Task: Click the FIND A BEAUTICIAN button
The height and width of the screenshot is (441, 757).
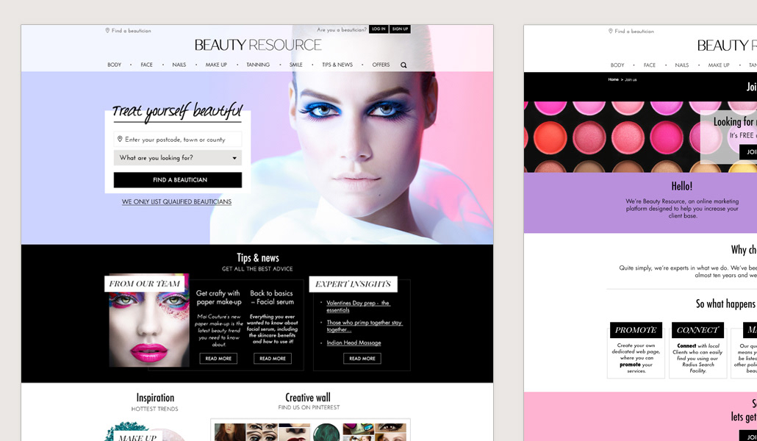Action: click(x=178, y=179)
